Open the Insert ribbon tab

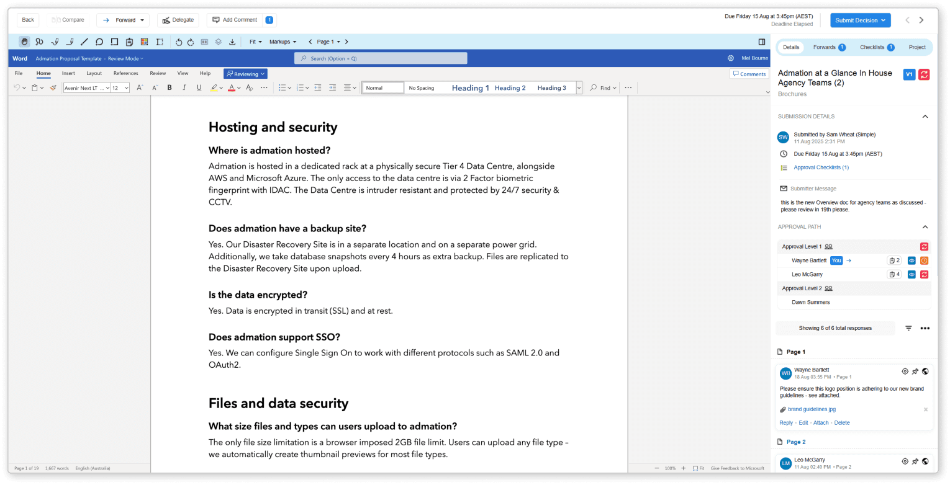[x=68, y=73]
